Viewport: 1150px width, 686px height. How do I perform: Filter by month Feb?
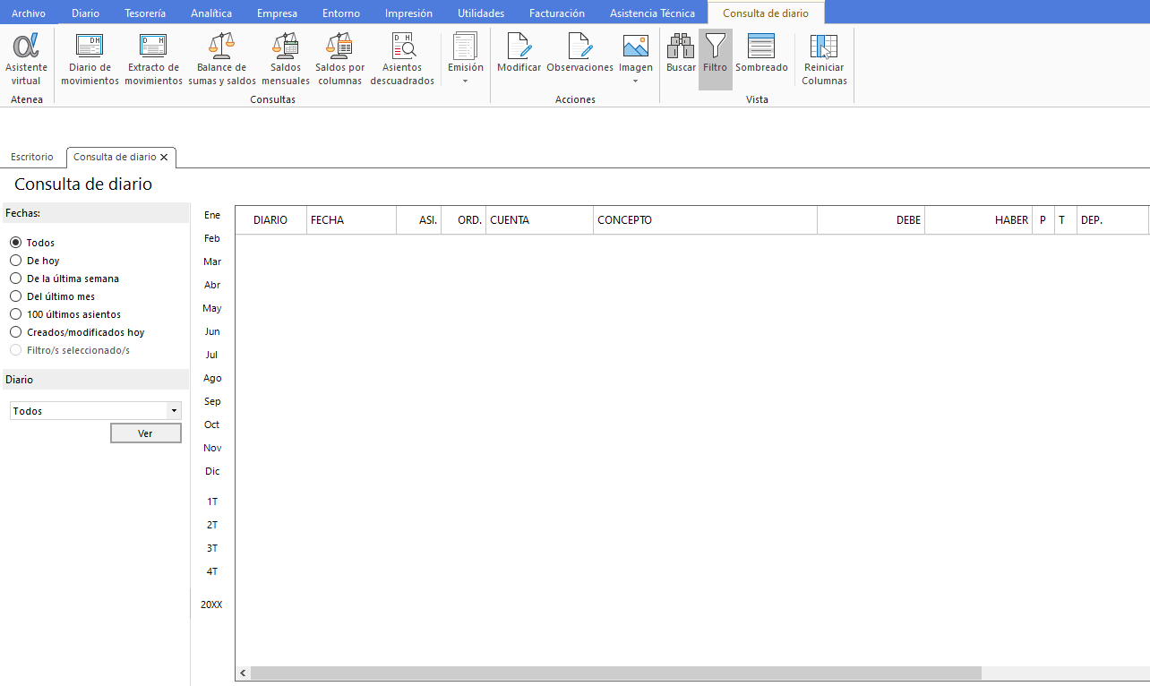coord(212,238)
